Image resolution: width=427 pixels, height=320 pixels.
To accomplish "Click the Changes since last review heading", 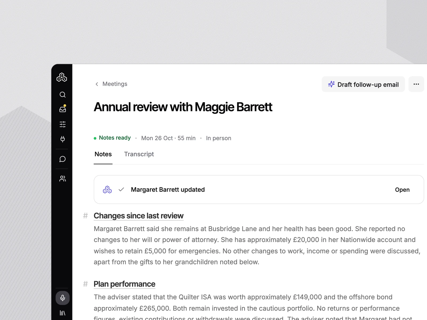I will pyautogui.click(x=139, y=216).
